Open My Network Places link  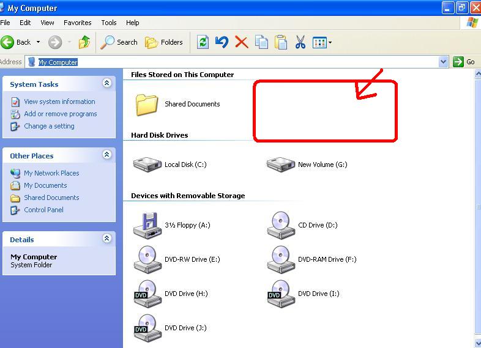tap(51, 173)
